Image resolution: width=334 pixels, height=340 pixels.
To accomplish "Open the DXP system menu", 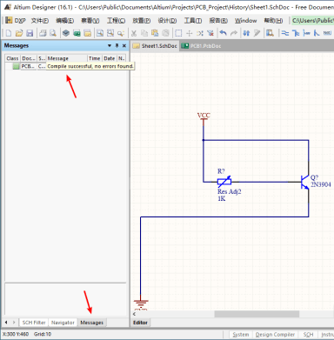I will 16,20.
